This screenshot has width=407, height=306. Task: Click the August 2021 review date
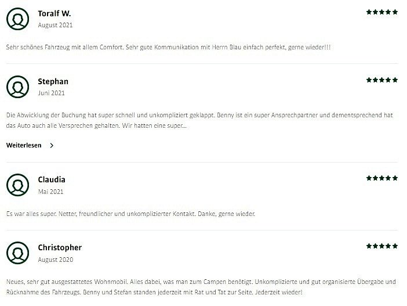click(x=55, y=25)
